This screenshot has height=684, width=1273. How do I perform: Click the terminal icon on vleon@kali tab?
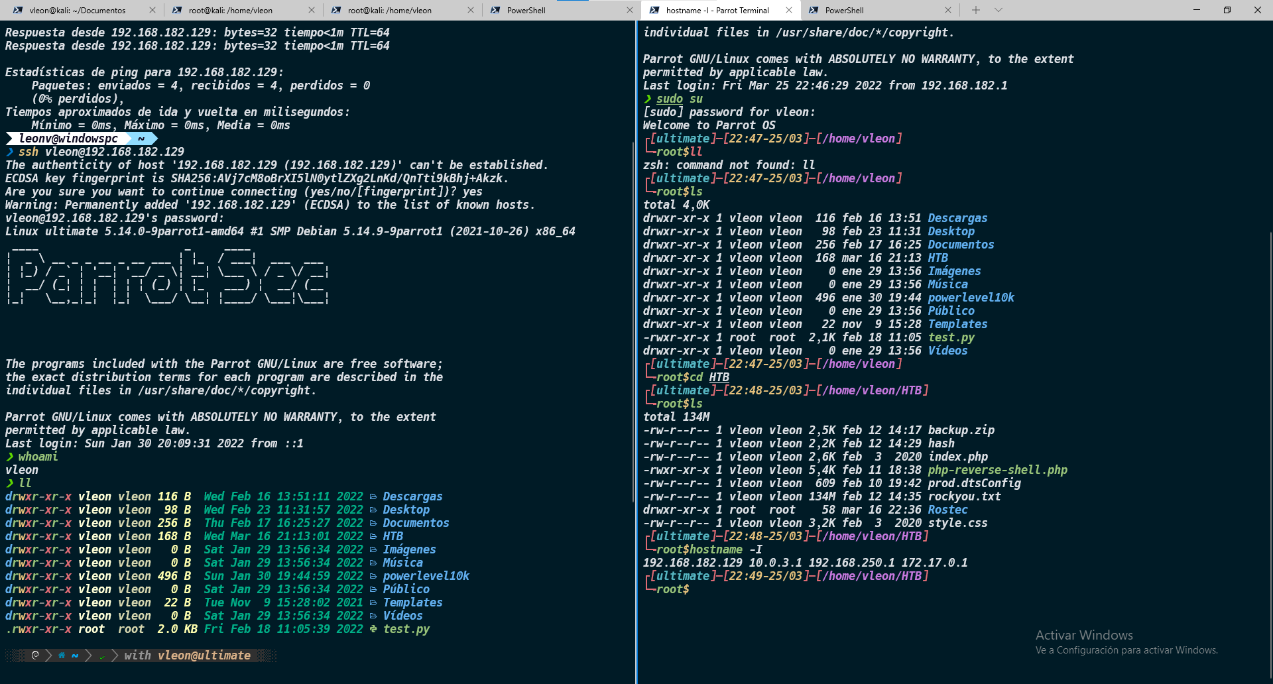tap(18, 11)
